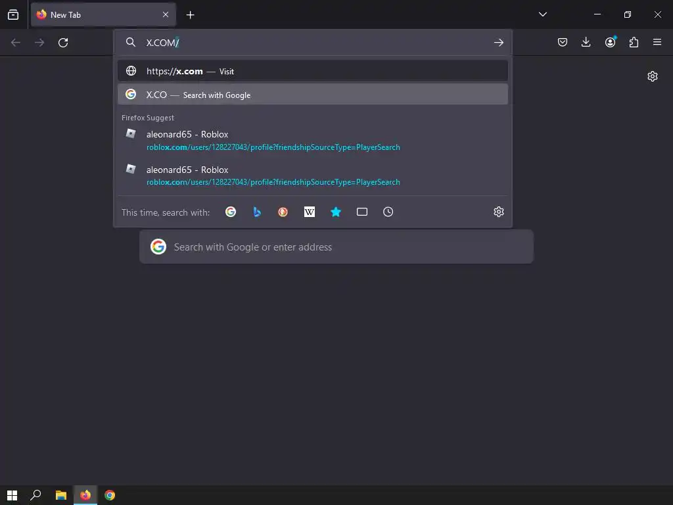
Task: Visit https://x.com suggestion
Action: [x=312, y=71]
